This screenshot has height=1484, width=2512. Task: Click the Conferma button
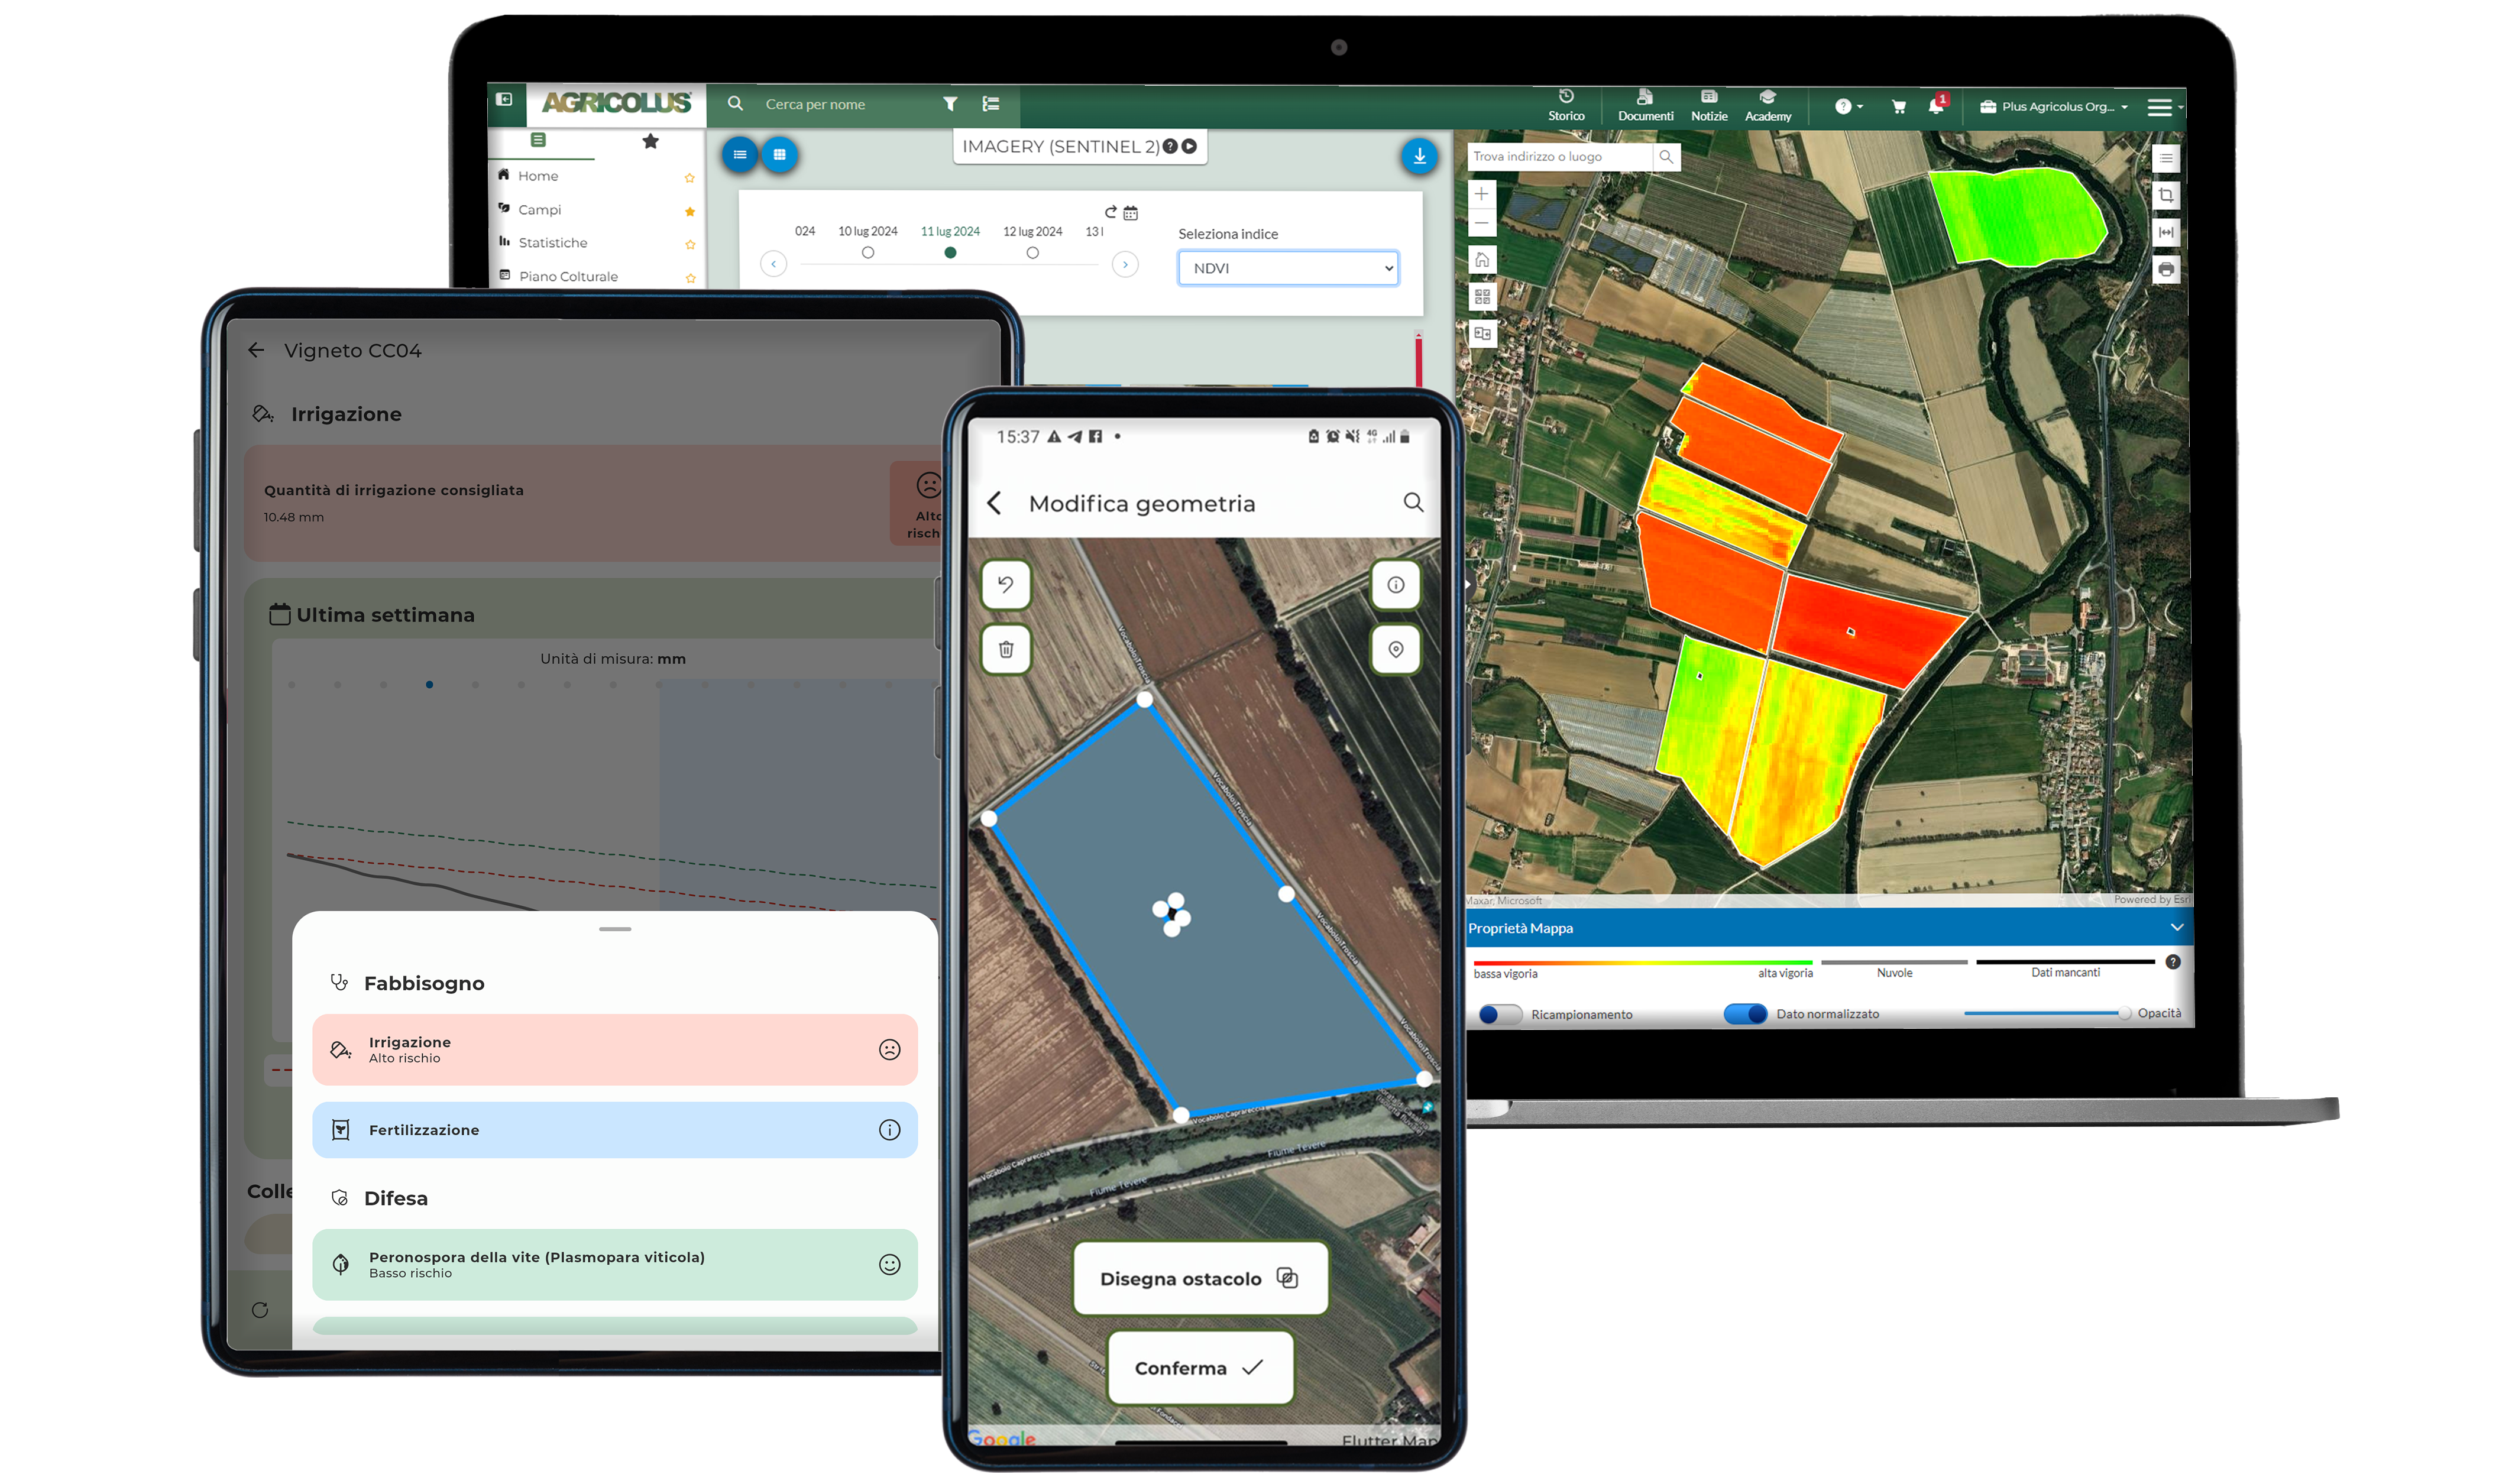[1200, 1368]
